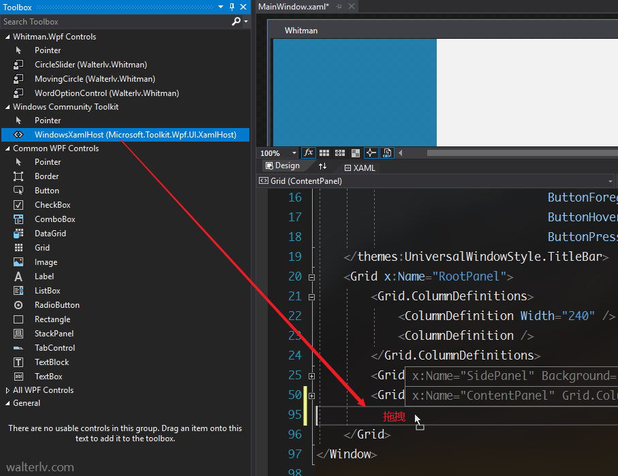Expand All WPF Controls group
This screenshot has width=618, height=476.
coord(7,390)
